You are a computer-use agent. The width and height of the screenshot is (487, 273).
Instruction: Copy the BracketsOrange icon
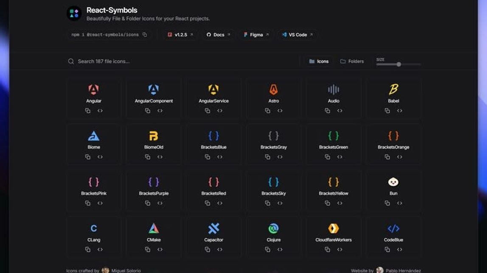(387, 157)
